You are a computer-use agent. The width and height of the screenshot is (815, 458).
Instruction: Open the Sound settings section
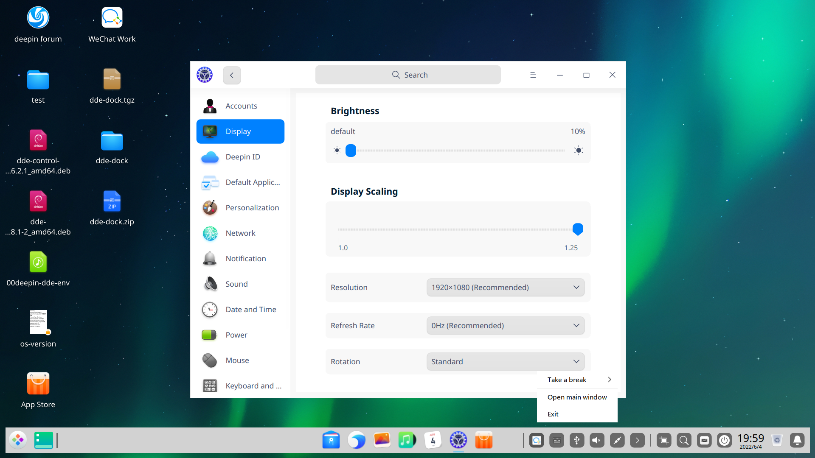click(240, 284)
